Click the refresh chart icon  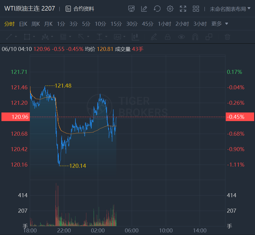pos(157,9)
